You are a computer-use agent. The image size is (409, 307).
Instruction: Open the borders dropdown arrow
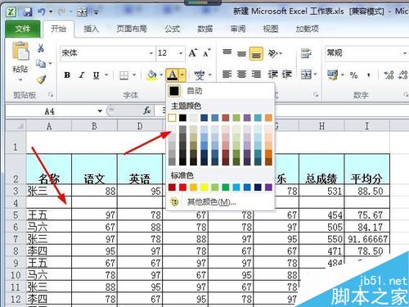coord(134,74)
